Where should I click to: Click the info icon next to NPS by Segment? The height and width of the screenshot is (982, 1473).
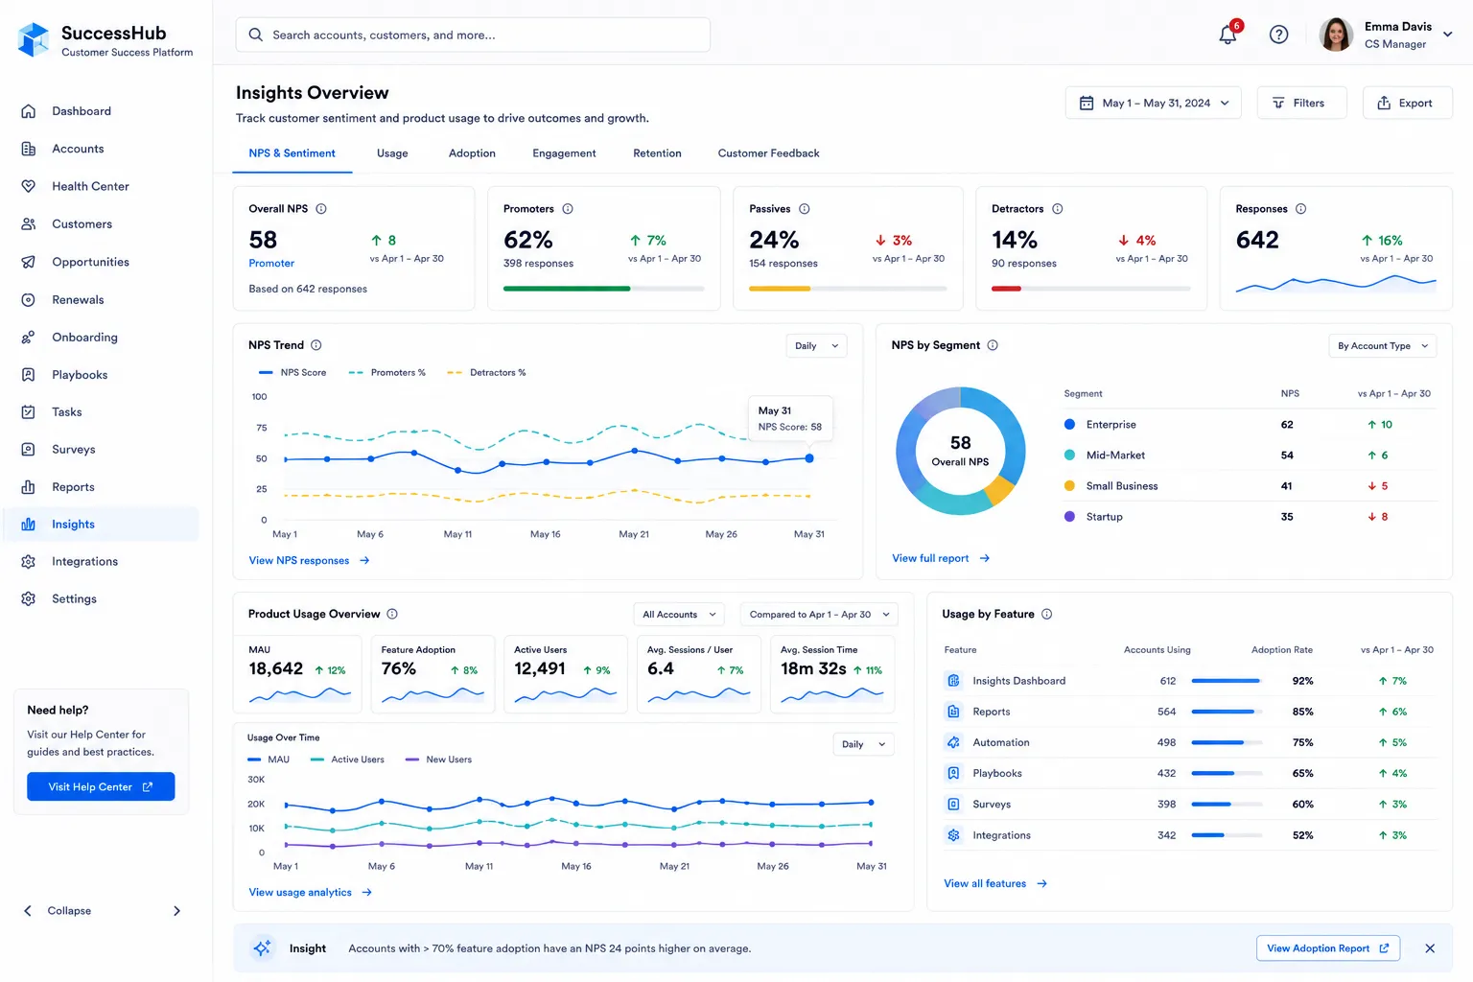click(x=993, y=345)
